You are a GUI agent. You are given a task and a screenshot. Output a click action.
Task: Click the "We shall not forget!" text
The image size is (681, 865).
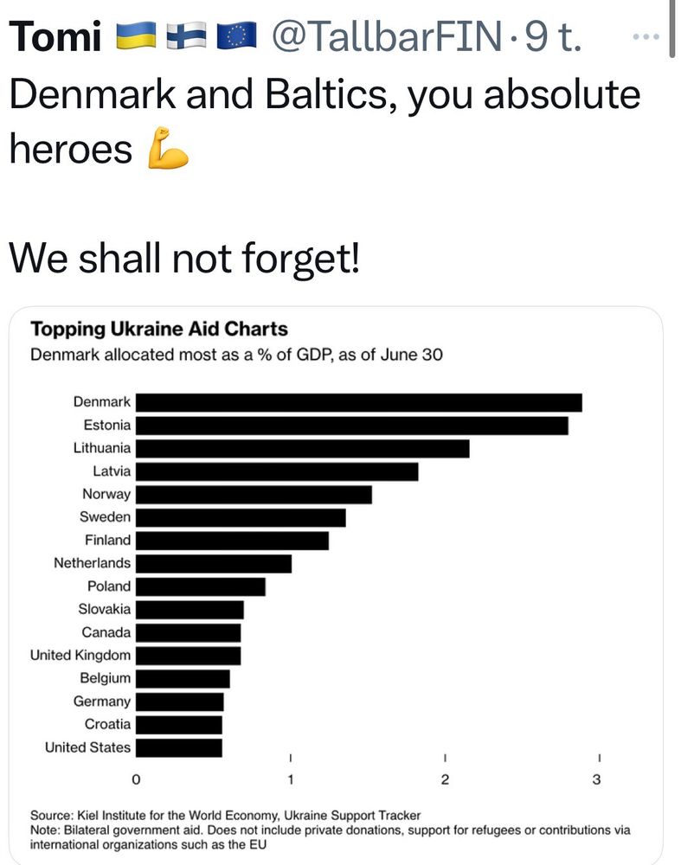183,257
